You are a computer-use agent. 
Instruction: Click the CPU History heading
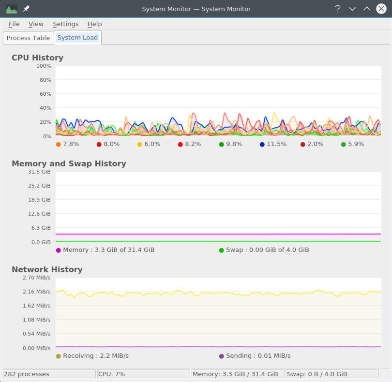pyautogui.click(x=37, y=58)
